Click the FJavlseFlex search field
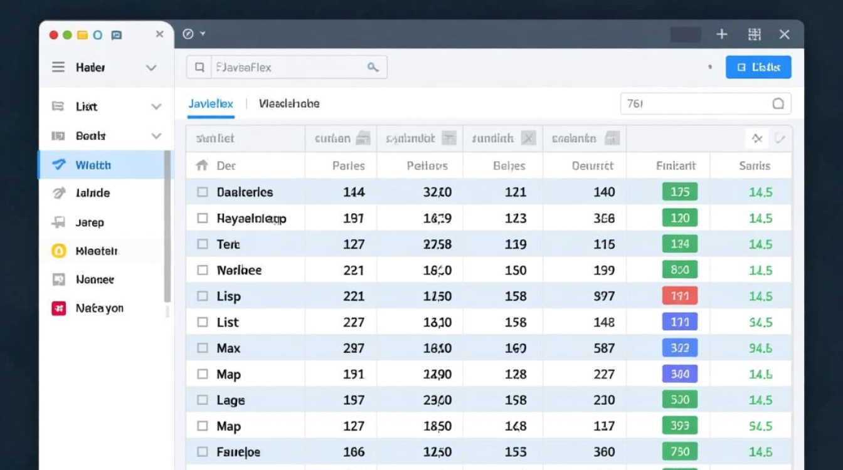 click(287, 67)
